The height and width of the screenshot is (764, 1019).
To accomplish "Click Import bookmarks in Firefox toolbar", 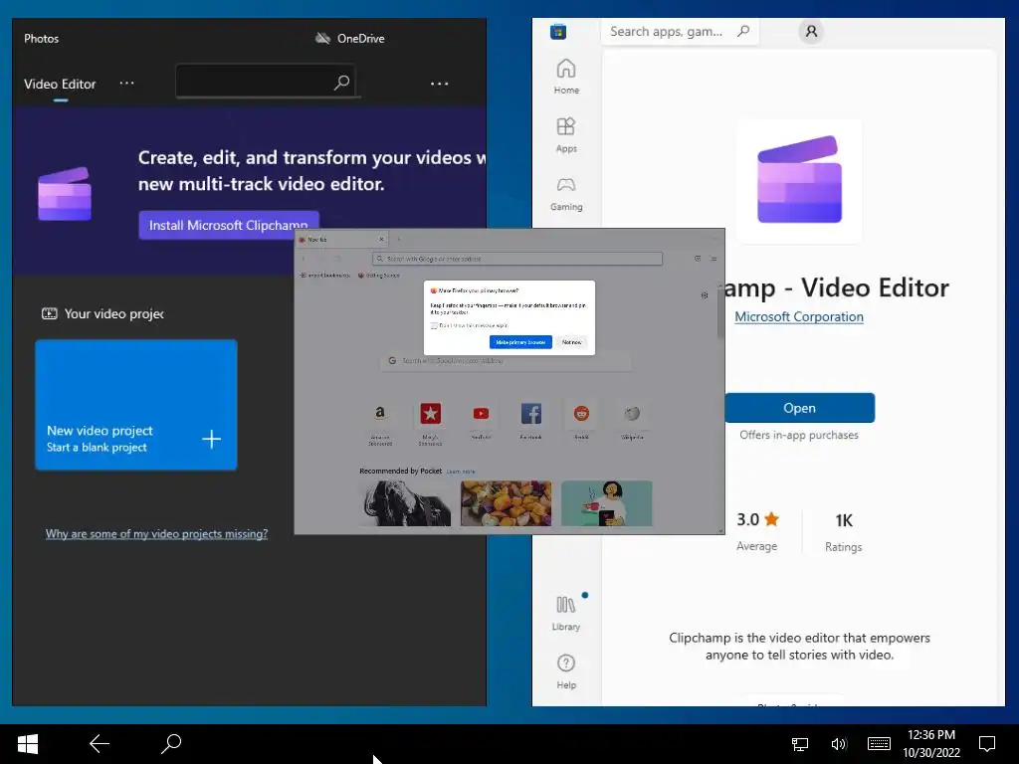I will pyautogui.click(x=324, y=276).
